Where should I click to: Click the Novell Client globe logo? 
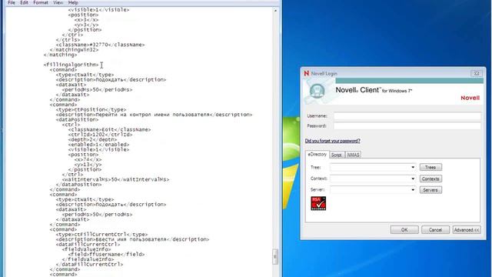click(x=317, y=91)
